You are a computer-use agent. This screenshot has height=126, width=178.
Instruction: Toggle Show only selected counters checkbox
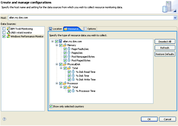coord(51,106)
